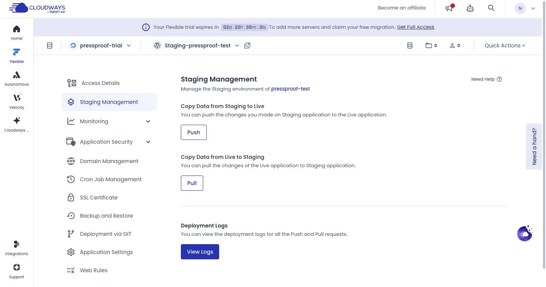
Task: Click the announcements megaphone icon
Action: [x=449, y=8]
